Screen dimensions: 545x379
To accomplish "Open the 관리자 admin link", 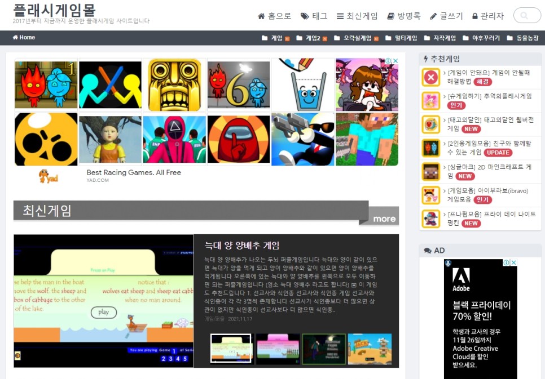I will (488, 16).
